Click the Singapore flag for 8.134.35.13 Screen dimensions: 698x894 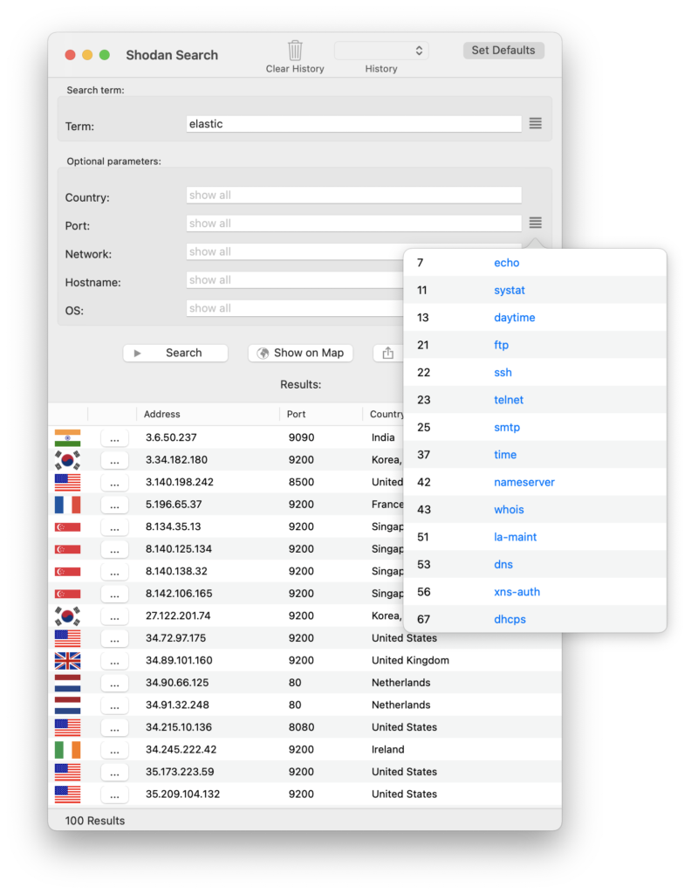point(67,526)
